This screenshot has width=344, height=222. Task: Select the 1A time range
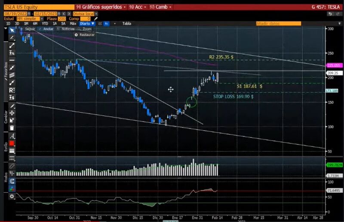point(55,24)
